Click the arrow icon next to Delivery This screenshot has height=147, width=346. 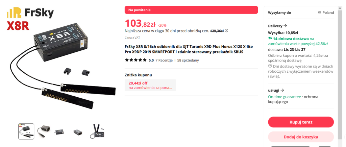click(x=285, y=26)
